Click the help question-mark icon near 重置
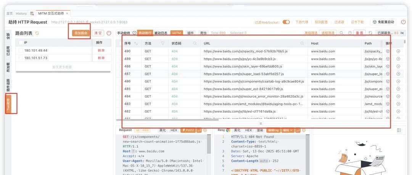 (x=350, y=33)
